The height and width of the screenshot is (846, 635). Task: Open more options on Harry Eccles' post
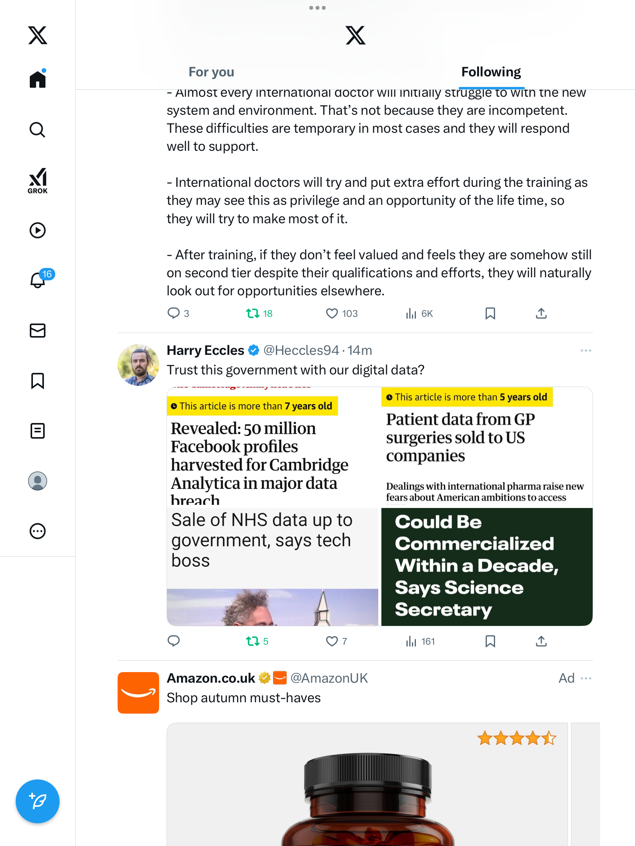pyautogui.click(x=586, y=351)
